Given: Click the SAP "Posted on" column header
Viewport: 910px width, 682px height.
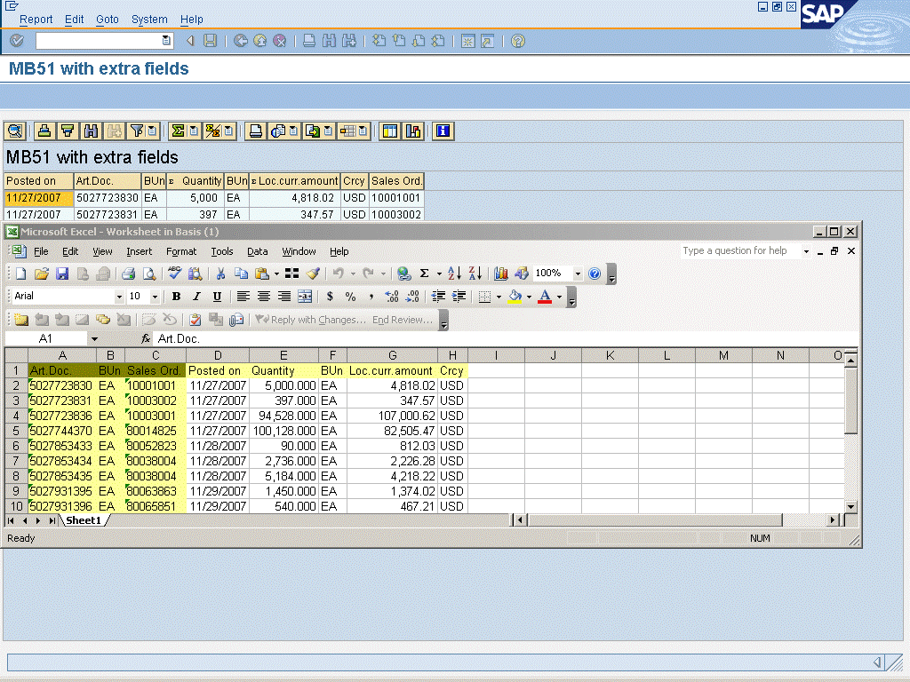Looking at the screenshot, I should pyautogui.click(x=39, y=181).
